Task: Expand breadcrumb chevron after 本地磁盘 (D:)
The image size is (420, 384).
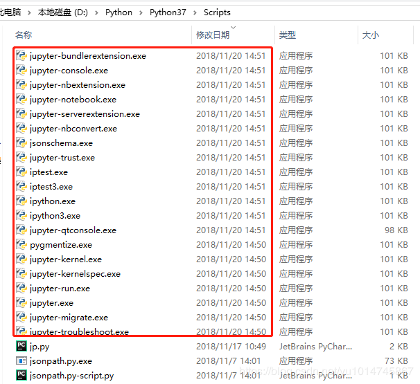Action: (x=96, y=12)
